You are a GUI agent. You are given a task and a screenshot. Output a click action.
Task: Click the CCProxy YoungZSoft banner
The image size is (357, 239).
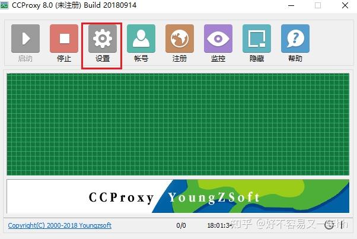[178, 196]
